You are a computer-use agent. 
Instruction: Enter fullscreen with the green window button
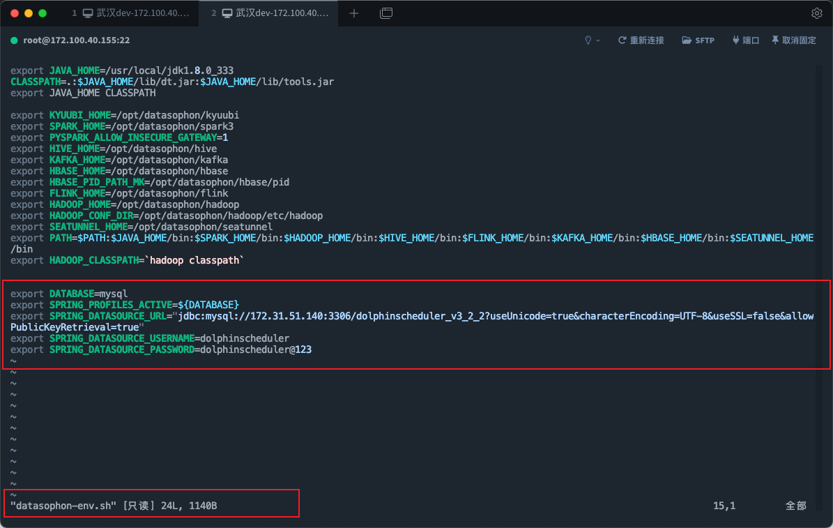43,13
